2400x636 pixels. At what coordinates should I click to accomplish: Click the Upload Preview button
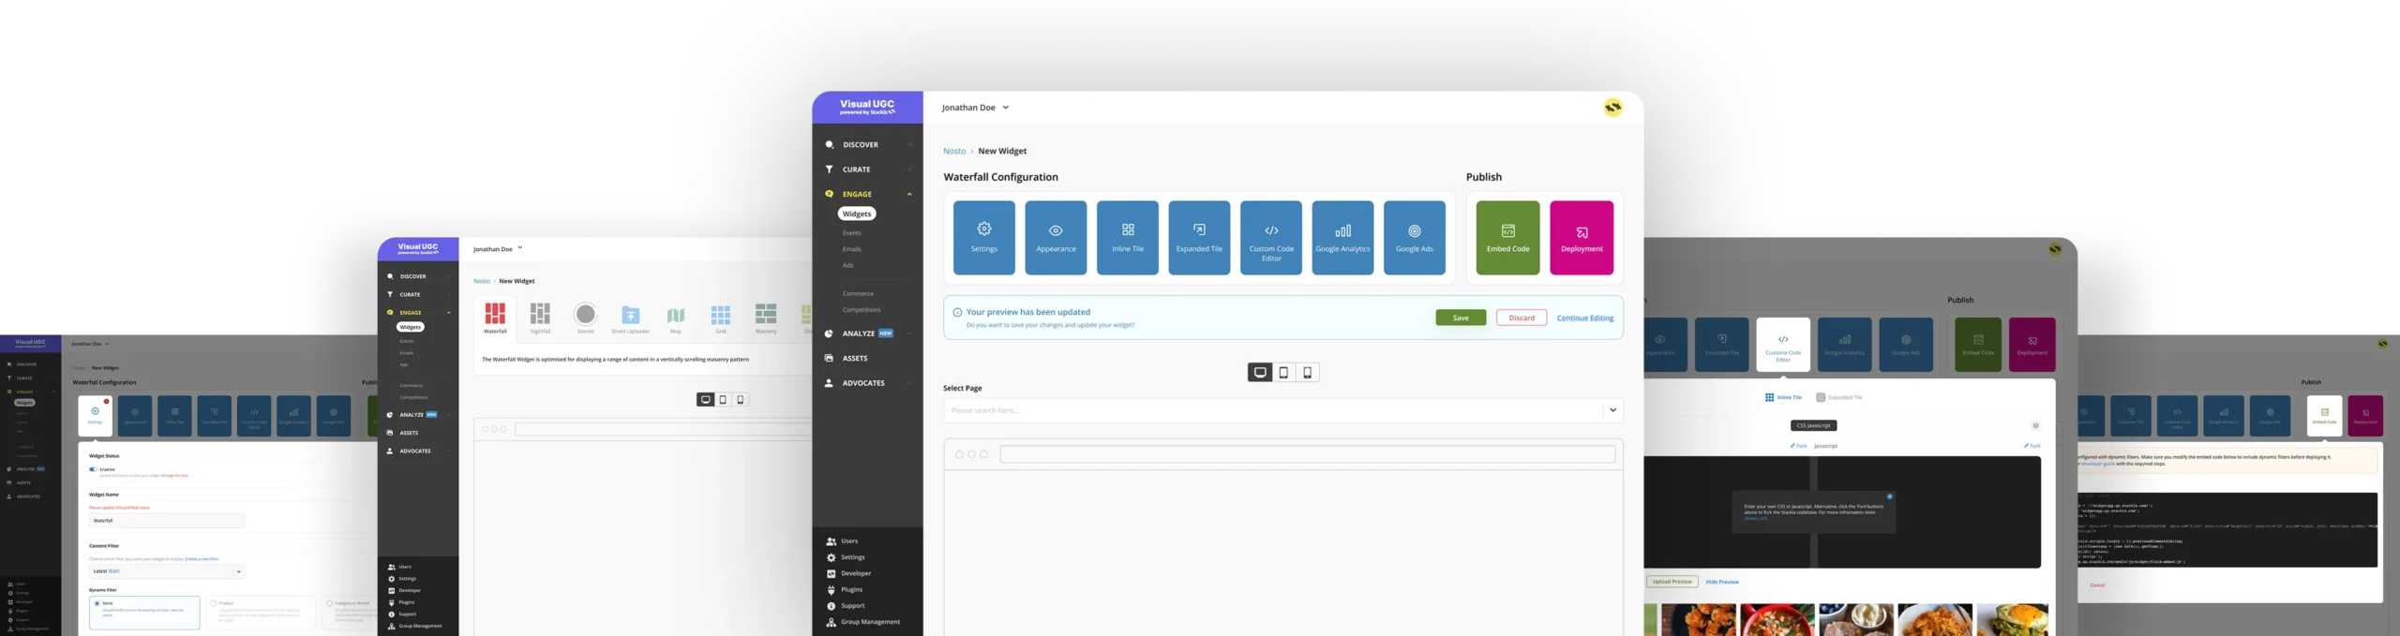click(x=1672, y=582)
